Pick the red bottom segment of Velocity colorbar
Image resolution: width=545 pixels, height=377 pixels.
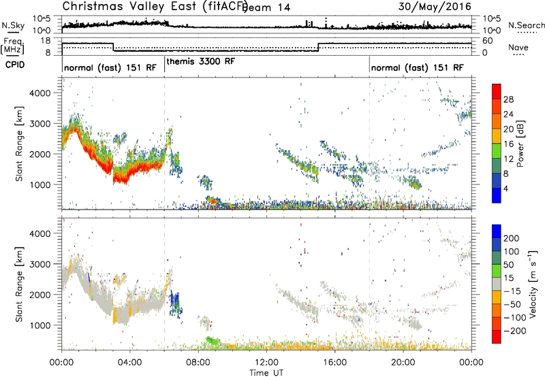click(x=497, y=337)
